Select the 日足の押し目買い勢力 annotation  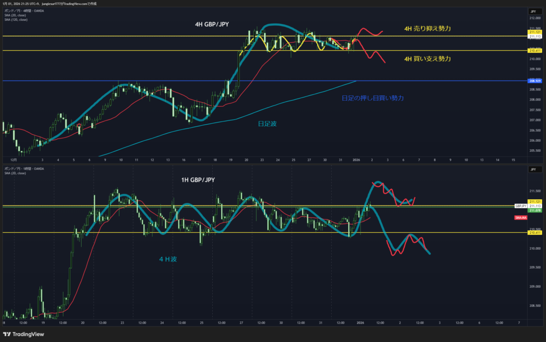(x=372, y=98)
